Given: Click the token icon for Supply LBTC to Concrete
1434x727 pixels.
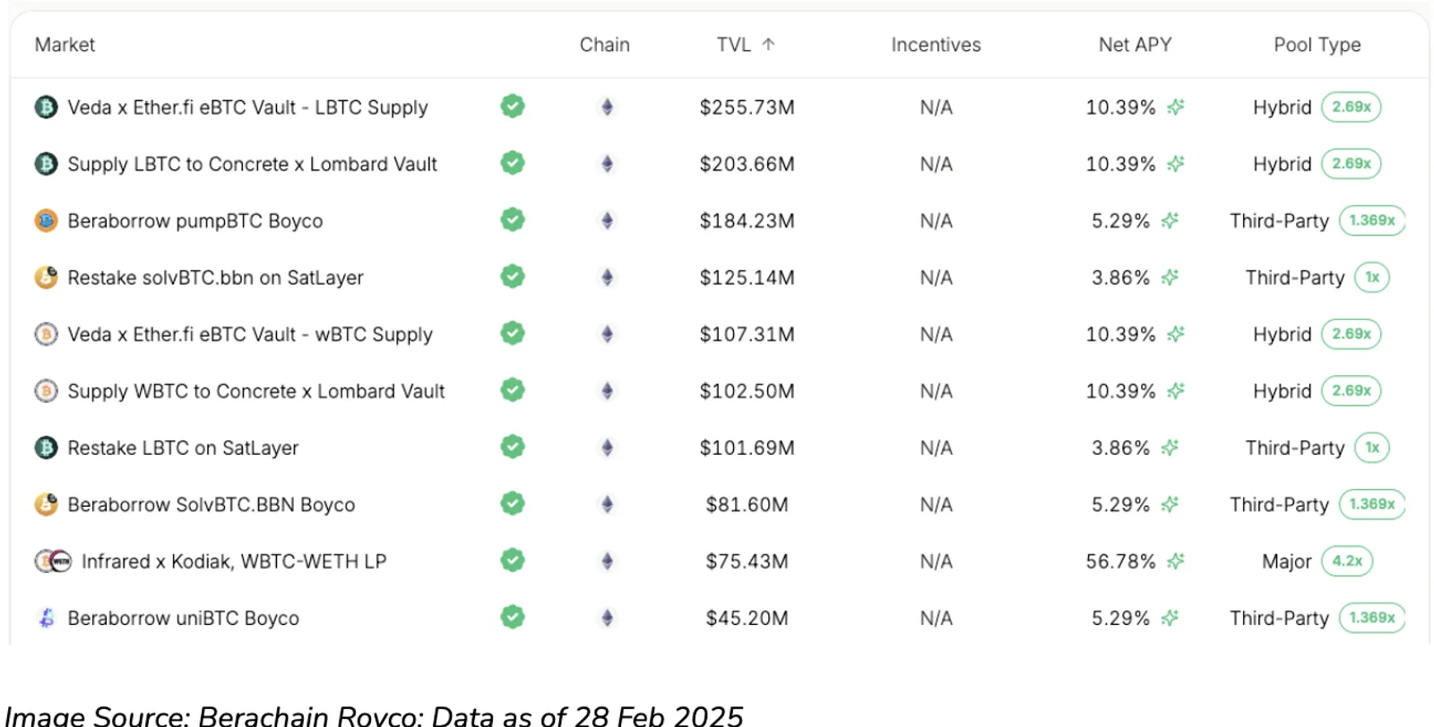Looking at the screenshot, I should pyautogui.click(x=46, y=164).
